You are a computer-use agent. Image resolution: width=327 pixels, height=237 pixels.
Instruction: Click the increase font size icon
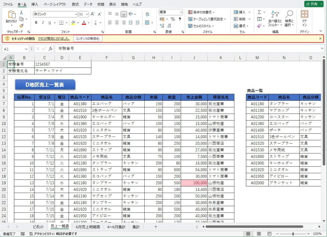[93, 14]
